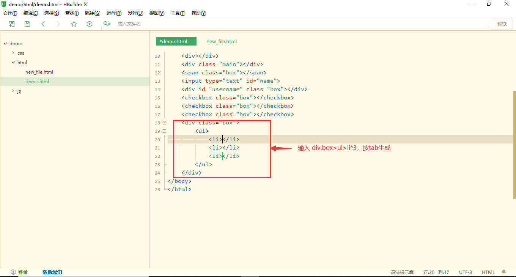
Task: Open the 帮助(Y) menu
Action: pos(199,13)
